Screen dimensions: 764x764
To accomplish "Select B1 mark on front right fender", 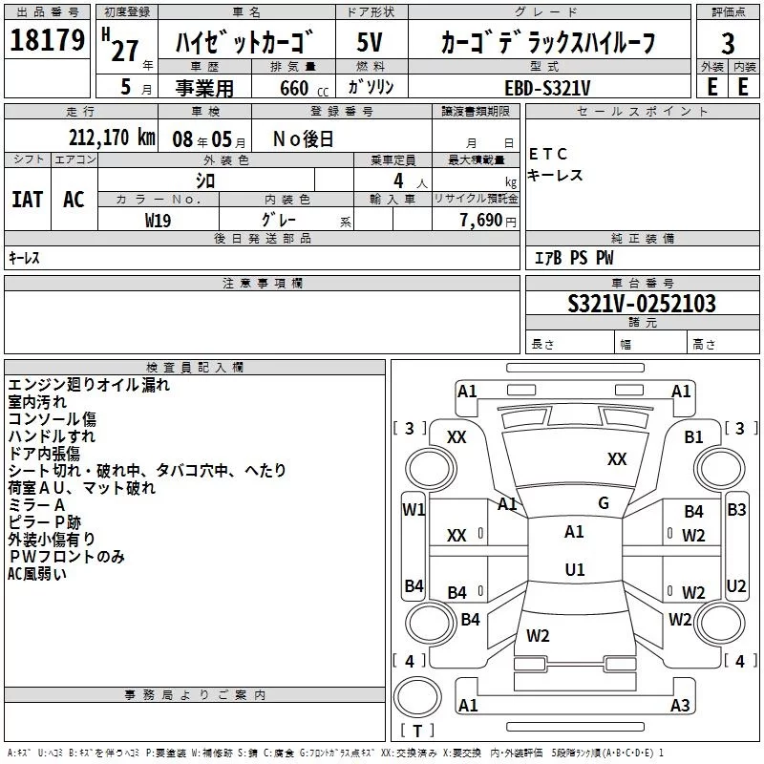I will 693,437.
